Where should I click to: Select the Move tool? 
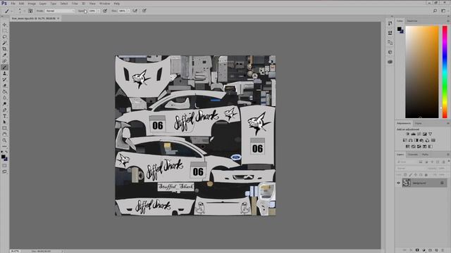pos(4,25)
